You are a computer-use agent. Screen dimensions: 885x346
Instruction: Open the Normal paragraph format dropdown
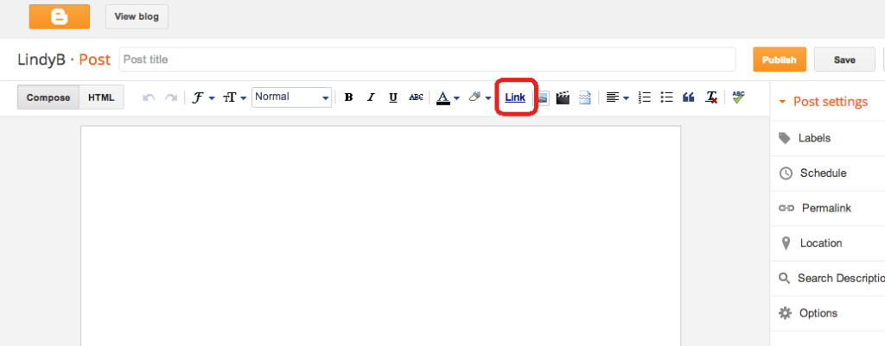click(x=291, y=97)
